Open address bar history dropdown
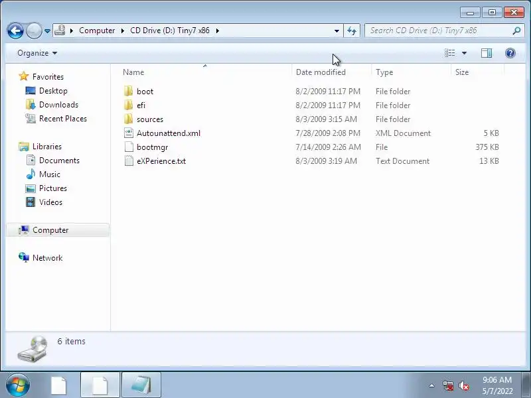 [337, 31]
